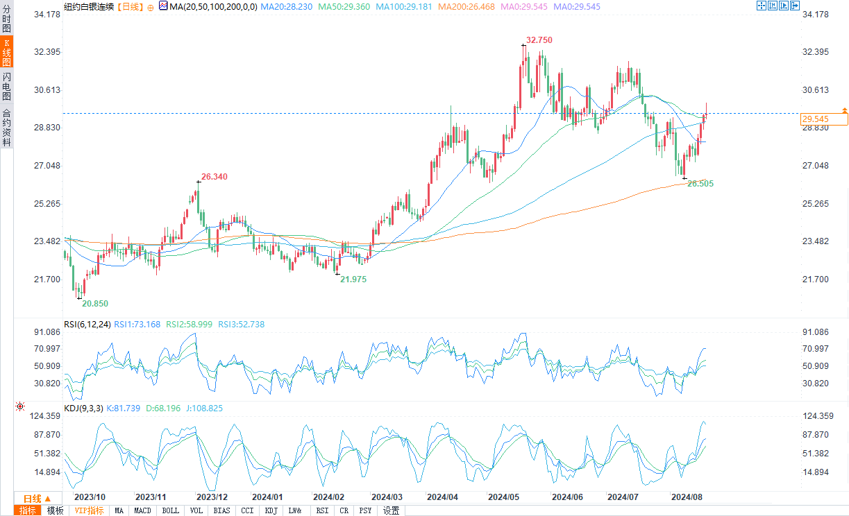Click the expand horizontal axis play icon
Screen dimensions: 849x516
pyautogui.click(x=783, y=6)
